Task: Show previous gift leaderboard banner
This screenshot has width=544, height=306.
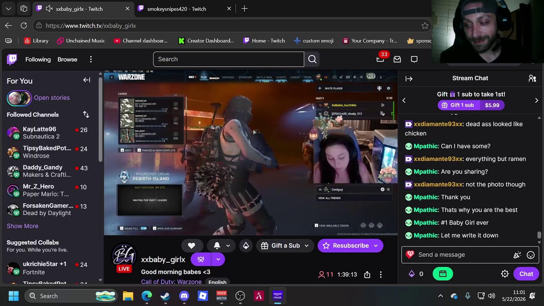Action: tap(404, 100)
